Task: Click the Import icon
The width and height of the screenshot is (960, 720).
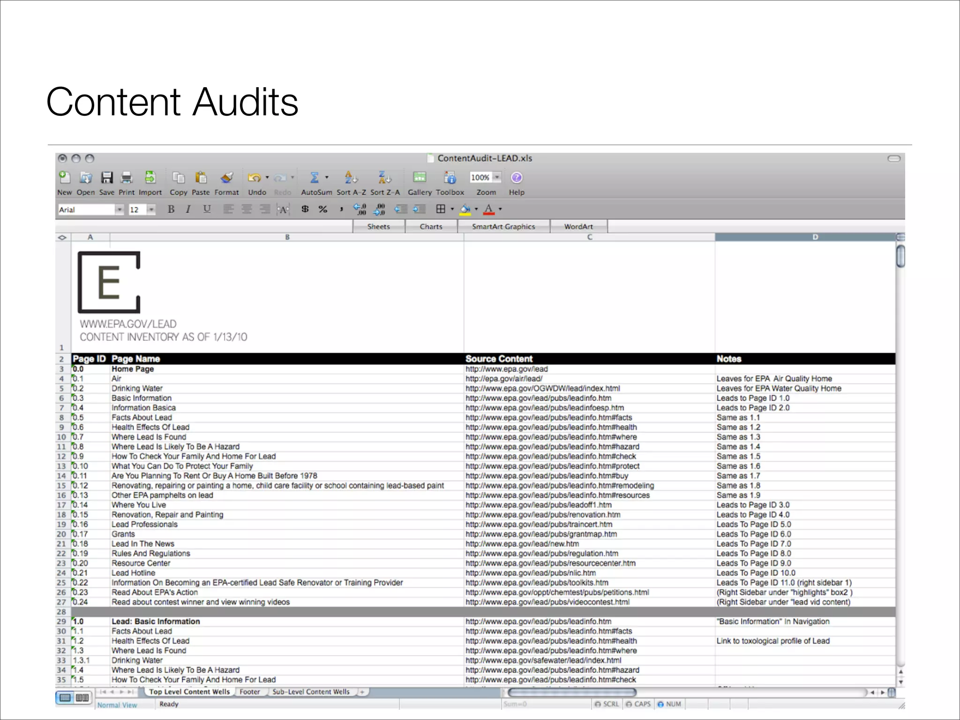Action: coord(150,177)
